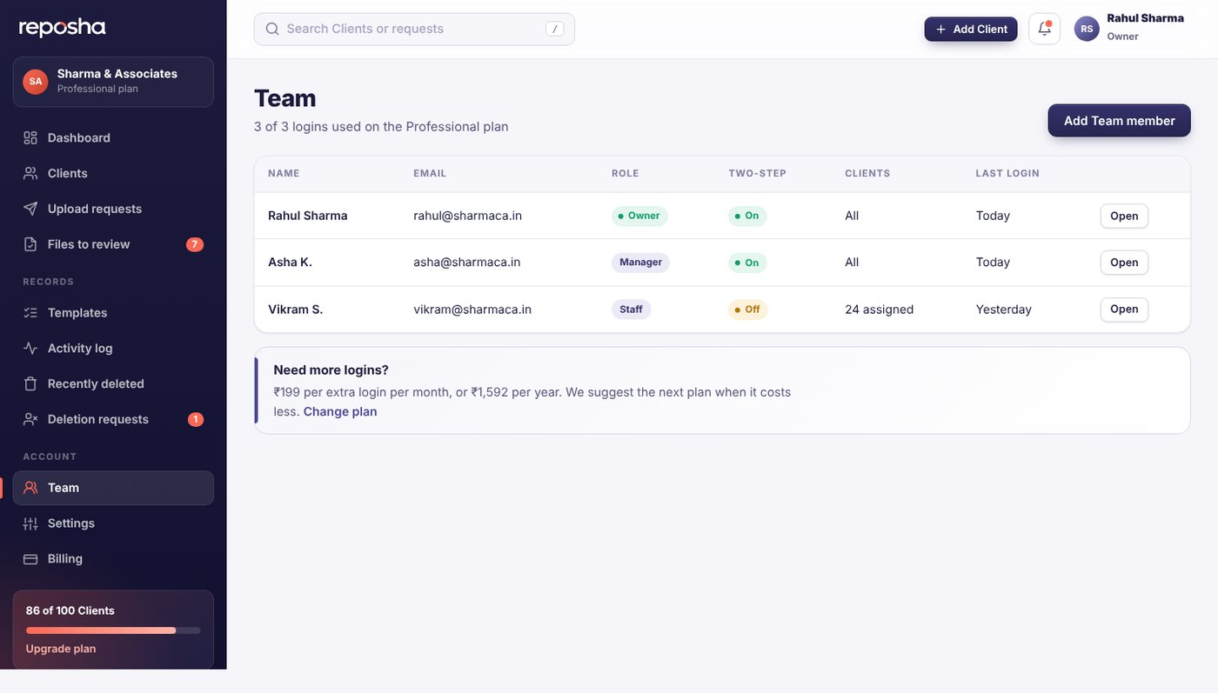
Task: Click the Settings sliders icon in sidebar
Action: point(30,523)
